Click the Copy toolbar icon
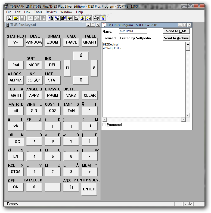This screenshot has height=213, width=211. [x=37, y=18]
